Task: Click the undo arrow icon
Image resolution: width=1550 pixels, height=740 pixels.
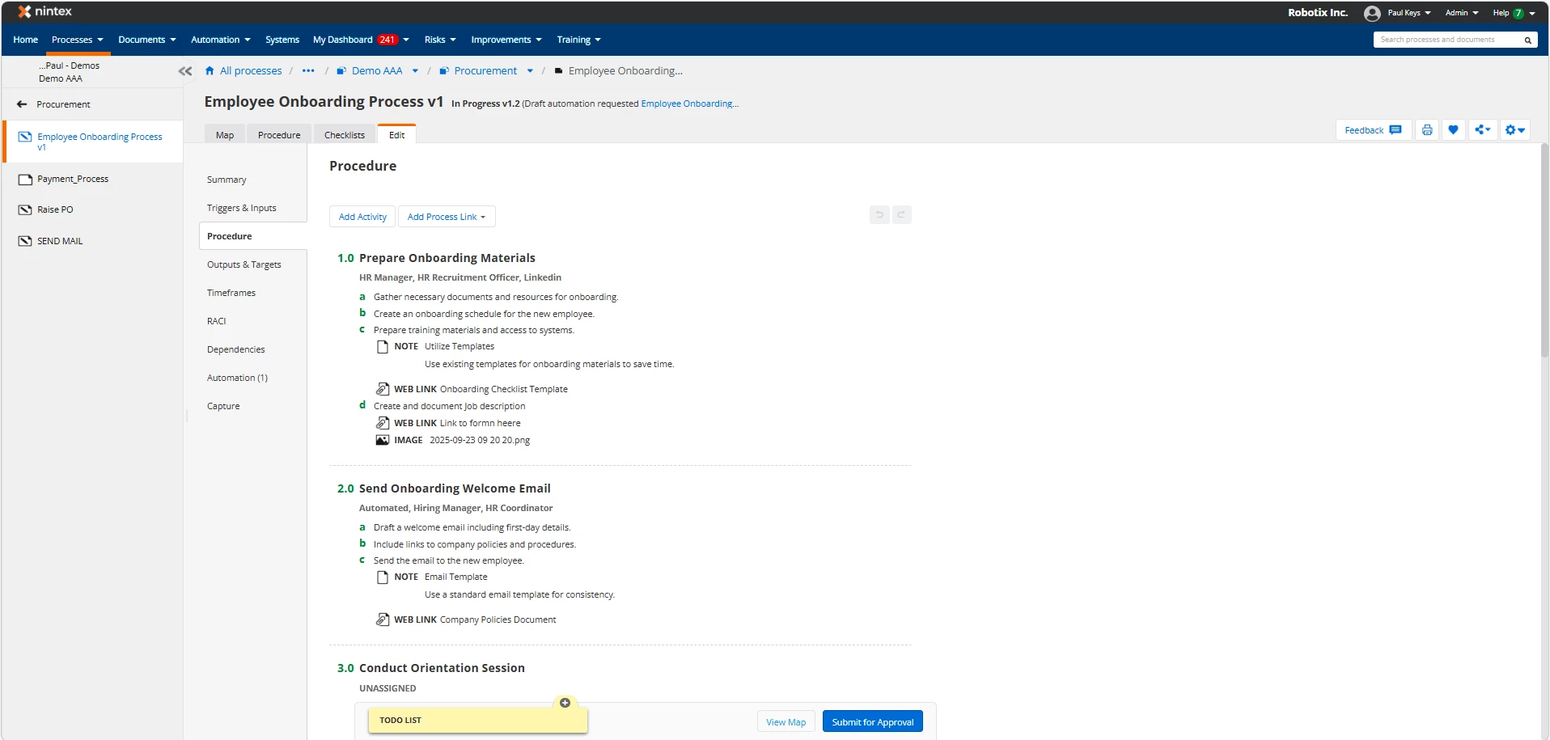Action: click(x=879, y=215)
